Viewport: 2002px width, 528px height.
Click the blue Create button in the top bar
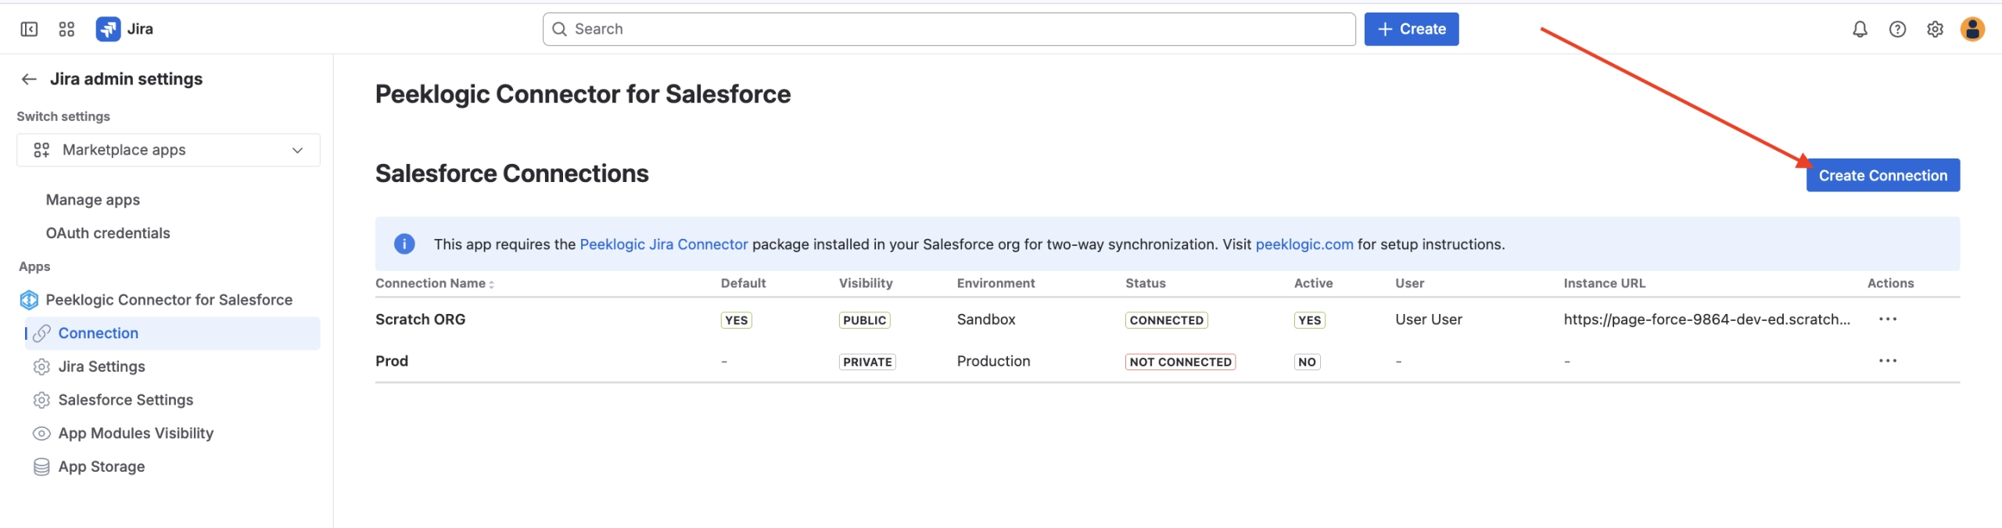click(x=1411, y=29)
